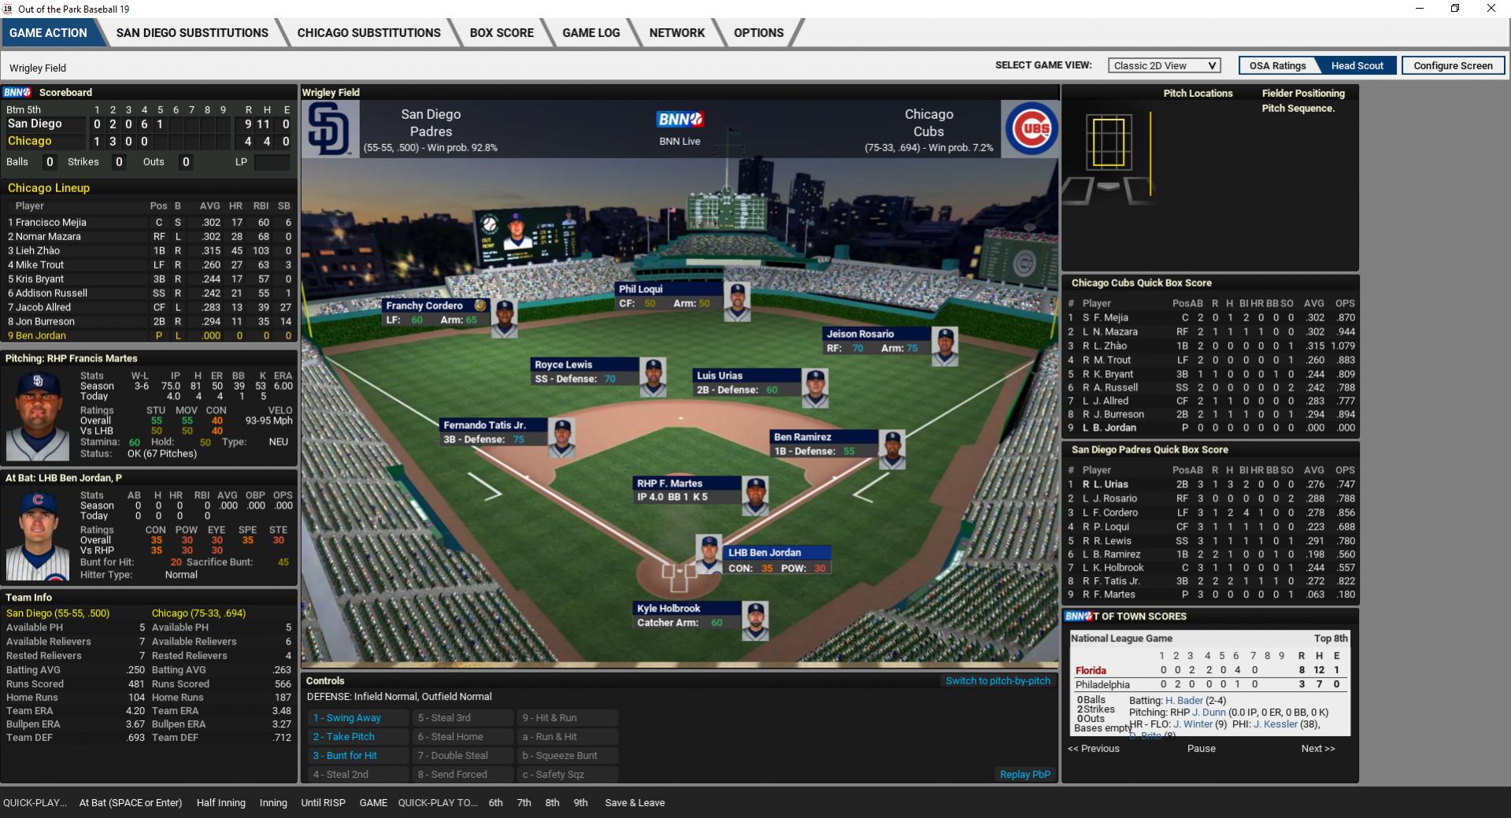Open the Select Game View dropdown
Image resolution: width=1511 pixels, height=818 pixels.
pos(1164,66)
